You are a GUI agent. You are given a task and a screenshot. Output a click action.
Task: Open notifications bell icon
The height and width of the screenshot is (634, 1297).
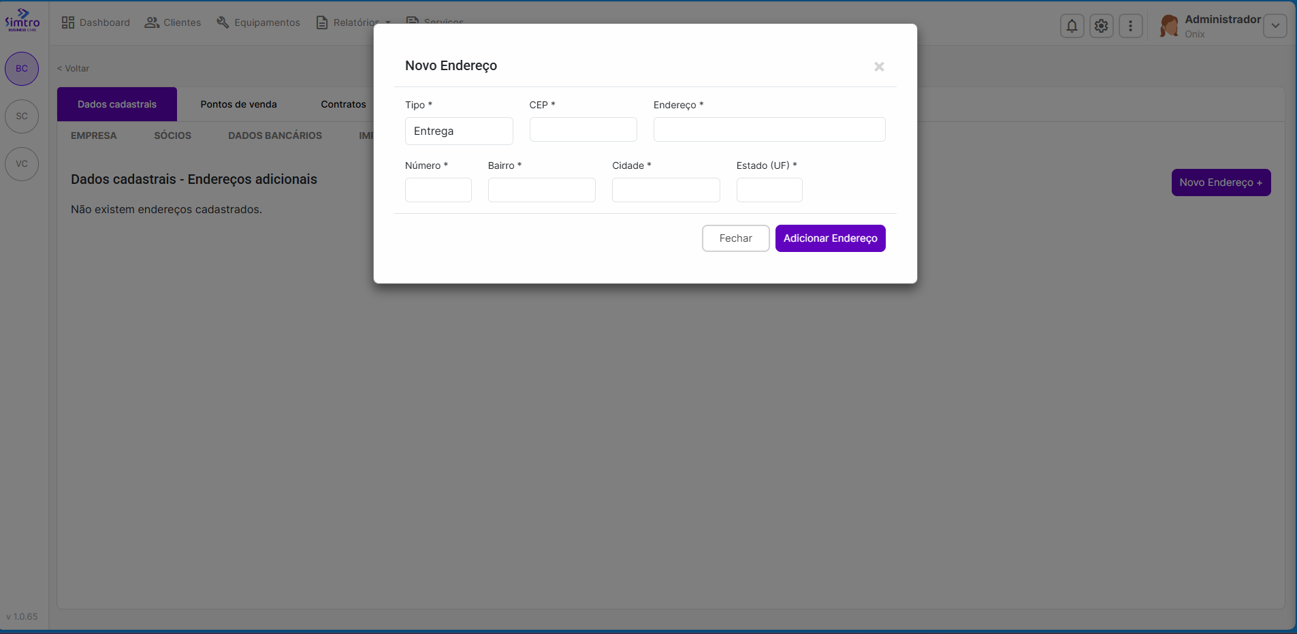[x=1072, y=26]
